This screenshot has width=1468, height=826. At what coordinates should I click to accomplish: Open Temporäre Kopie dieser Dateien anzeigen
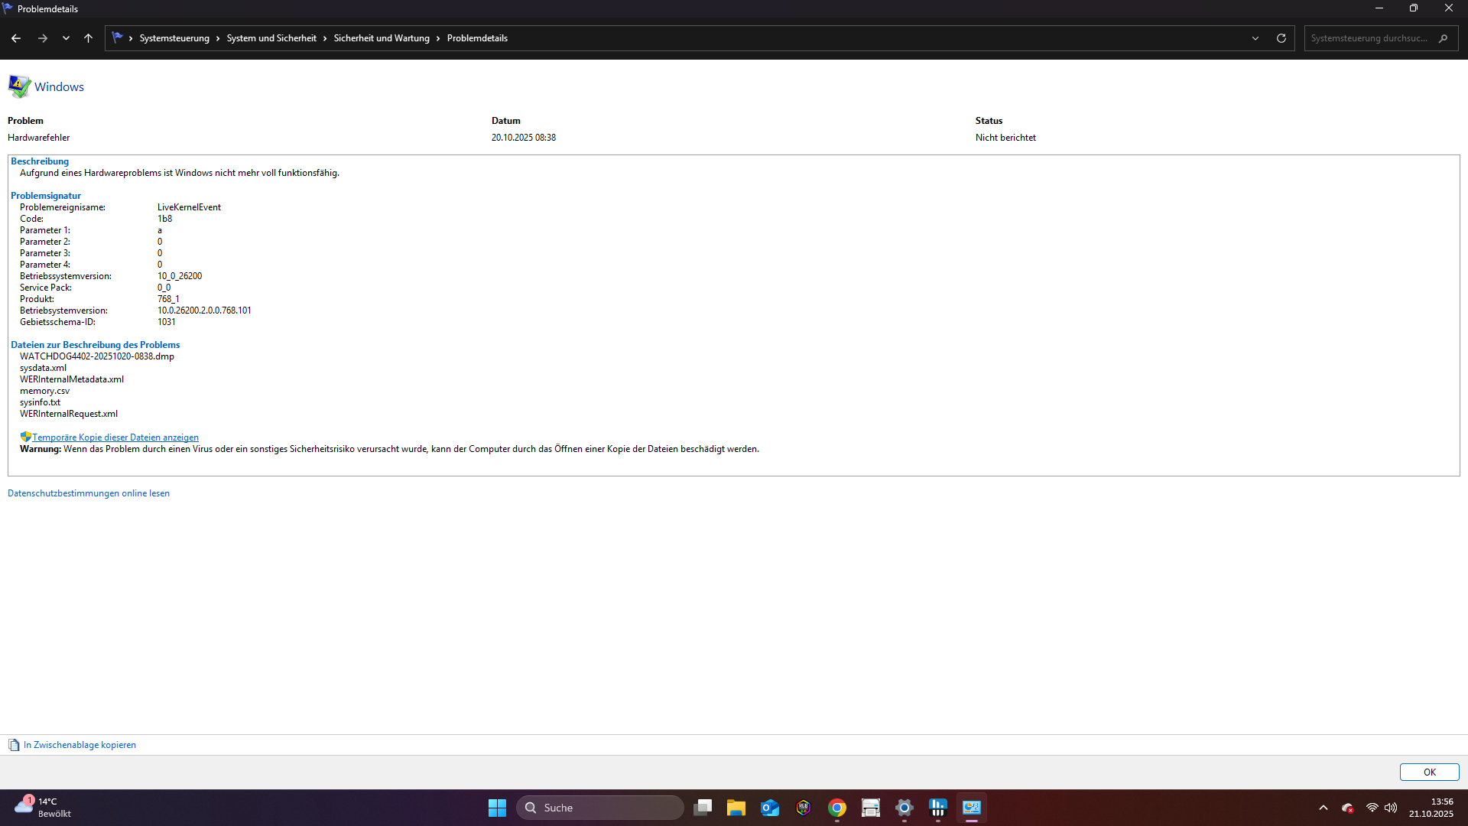[115, 437]
